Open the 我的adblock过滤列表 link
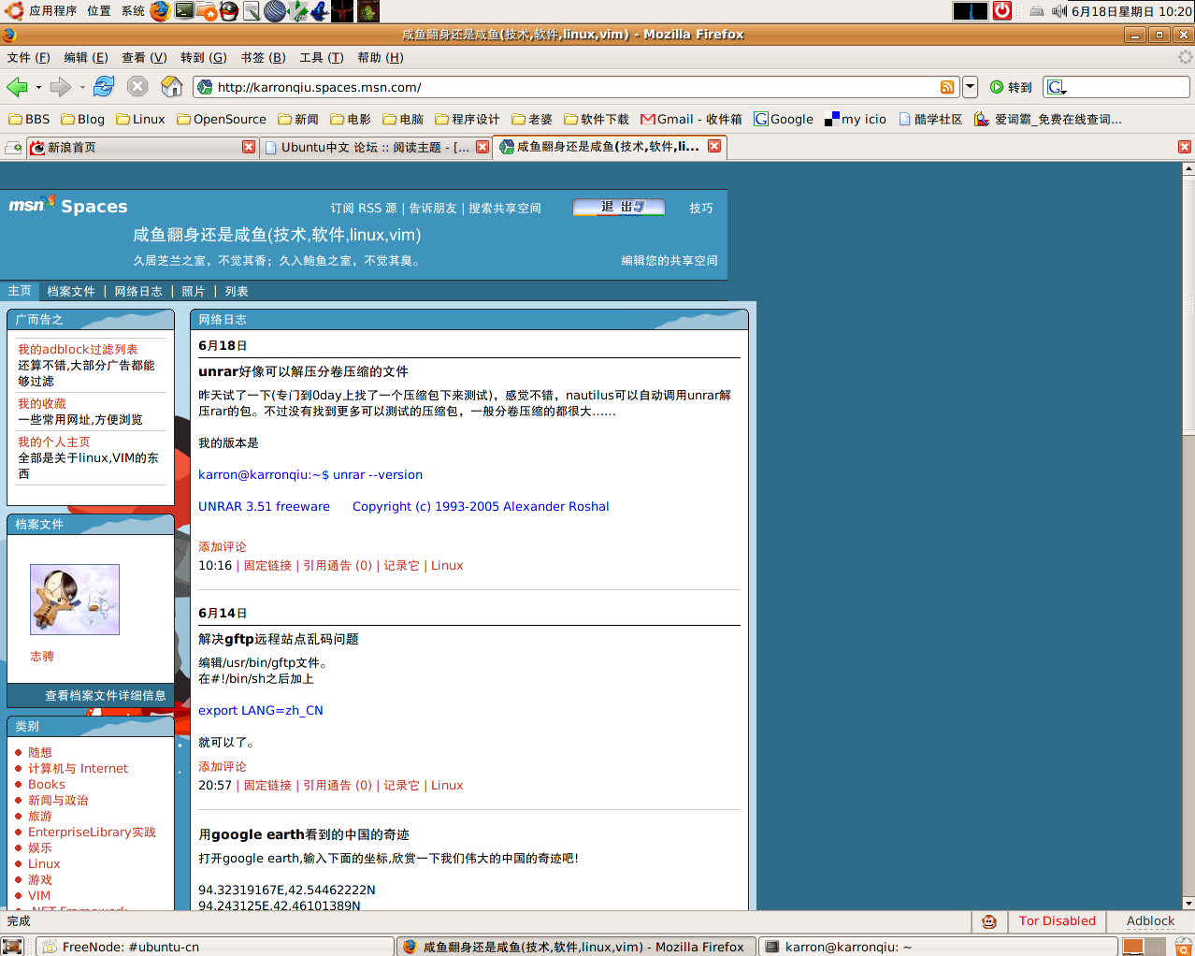This screenshot has width=1195, height=956. (x=78, y=350)
